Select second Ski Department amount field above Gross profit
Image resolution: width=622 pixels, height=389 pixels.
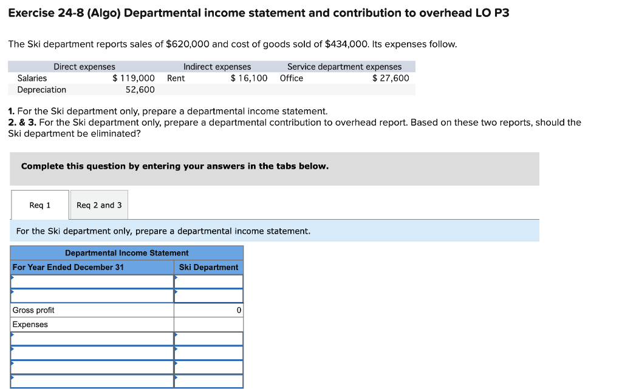point(209,296)
